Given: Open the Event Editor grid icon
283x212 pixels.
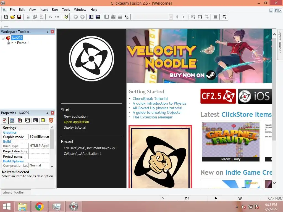Looking at the screenshot, I should coord(98,17).
